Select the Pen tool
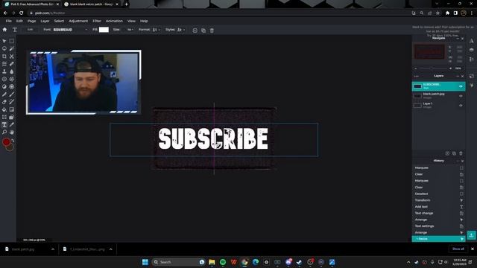The image size is (477, 268). [4, 95]
